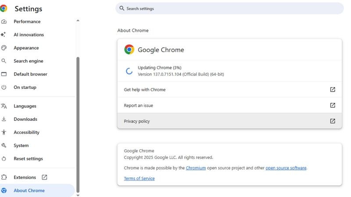This screenshot has height=197, width=351.
Task: Click the Languages translate icon
Action: coord(4,106)
